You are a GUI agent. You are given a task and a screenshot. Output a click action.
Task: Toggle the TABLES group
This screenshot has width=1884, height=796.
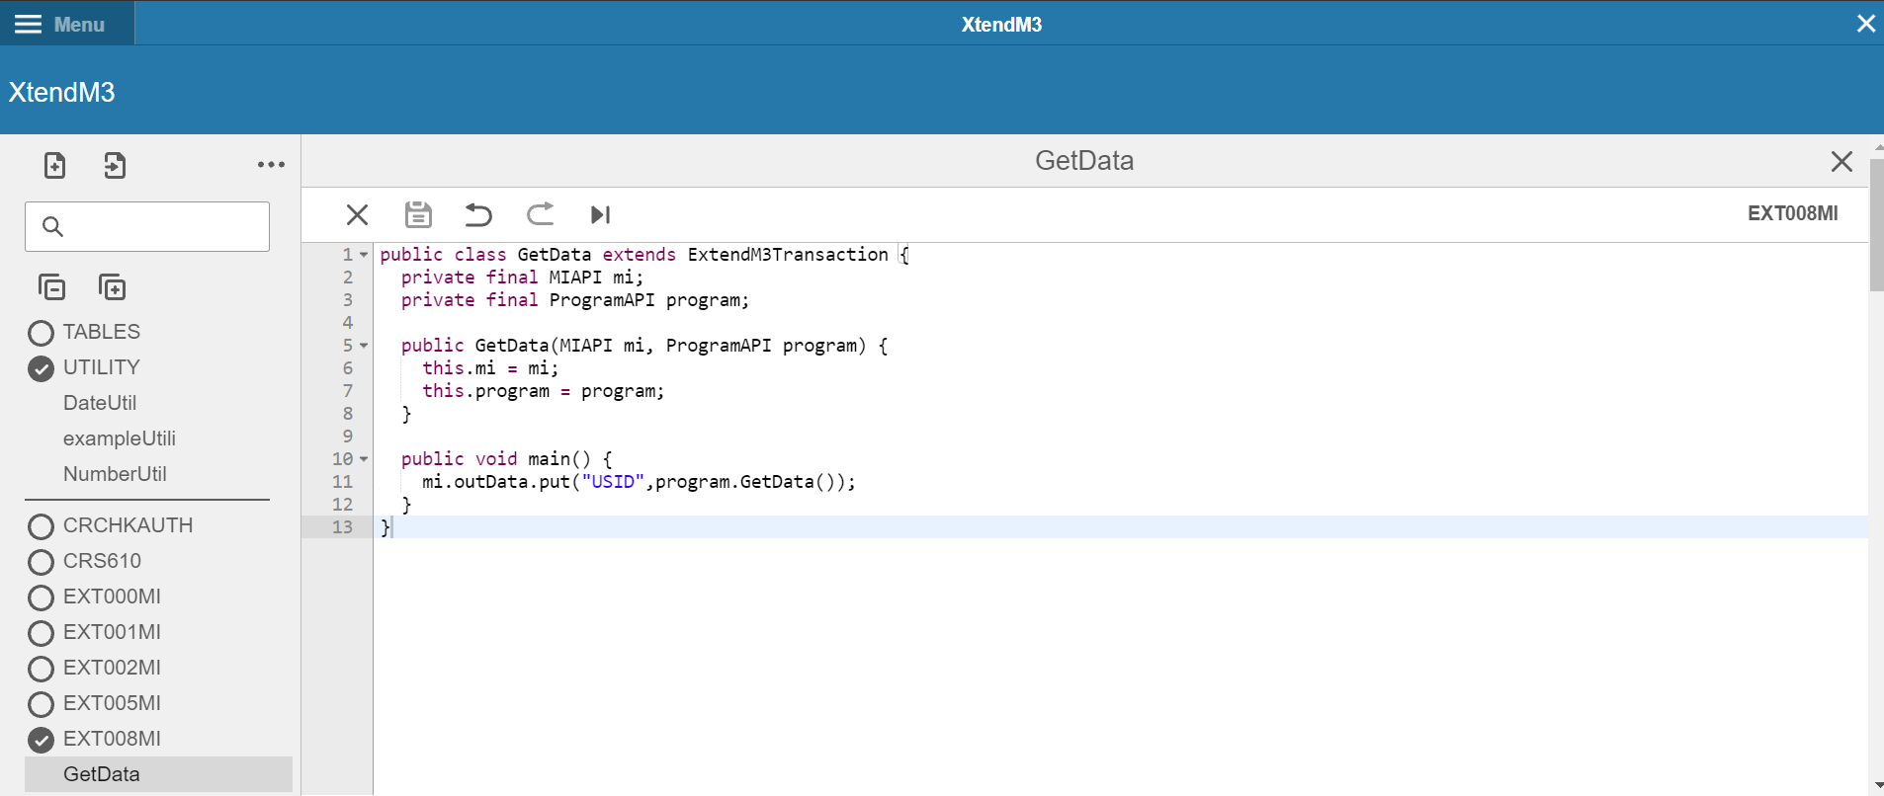pyautogui.click(x=41, y=333)
